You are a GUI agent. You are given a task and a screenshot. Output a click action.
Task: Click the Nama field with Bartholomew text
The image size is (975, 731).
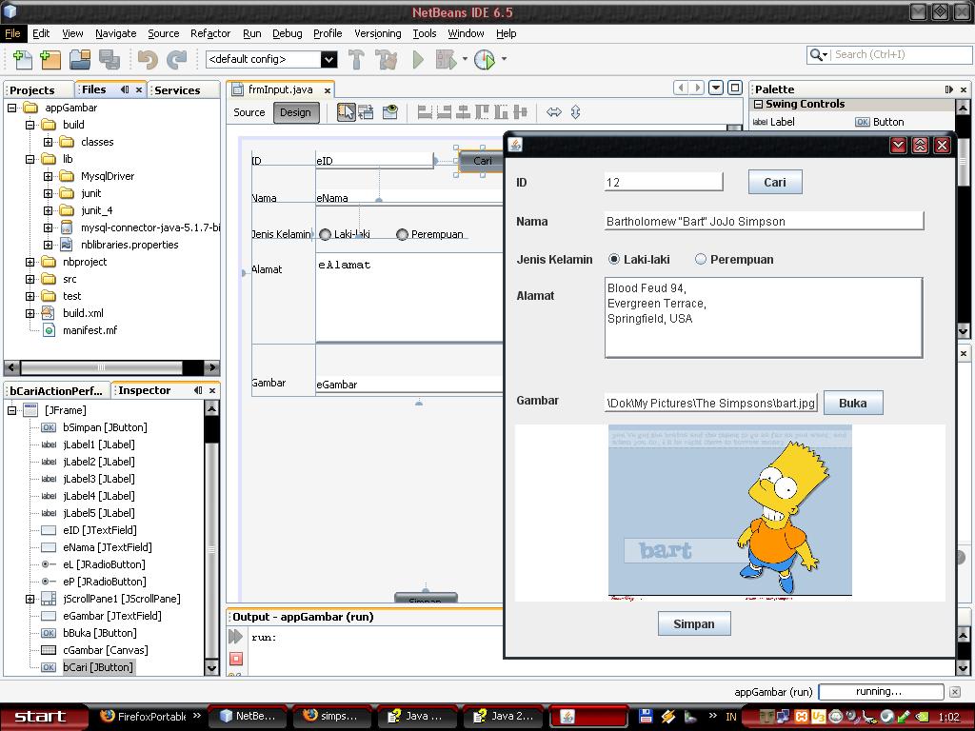(x=764, y=221)
